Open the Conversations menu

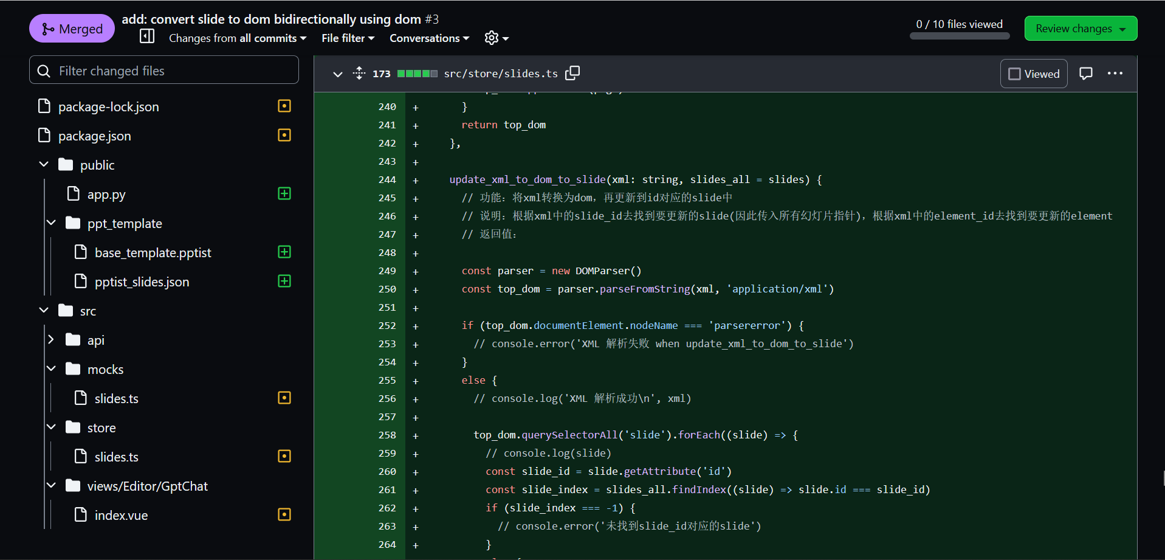pyautogui.click(x=428, y=38)
